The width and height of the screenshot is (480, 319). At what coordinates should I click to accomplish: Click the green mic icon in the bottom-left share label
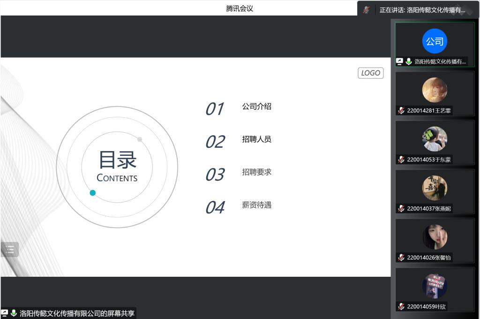[x=14, y=313]
